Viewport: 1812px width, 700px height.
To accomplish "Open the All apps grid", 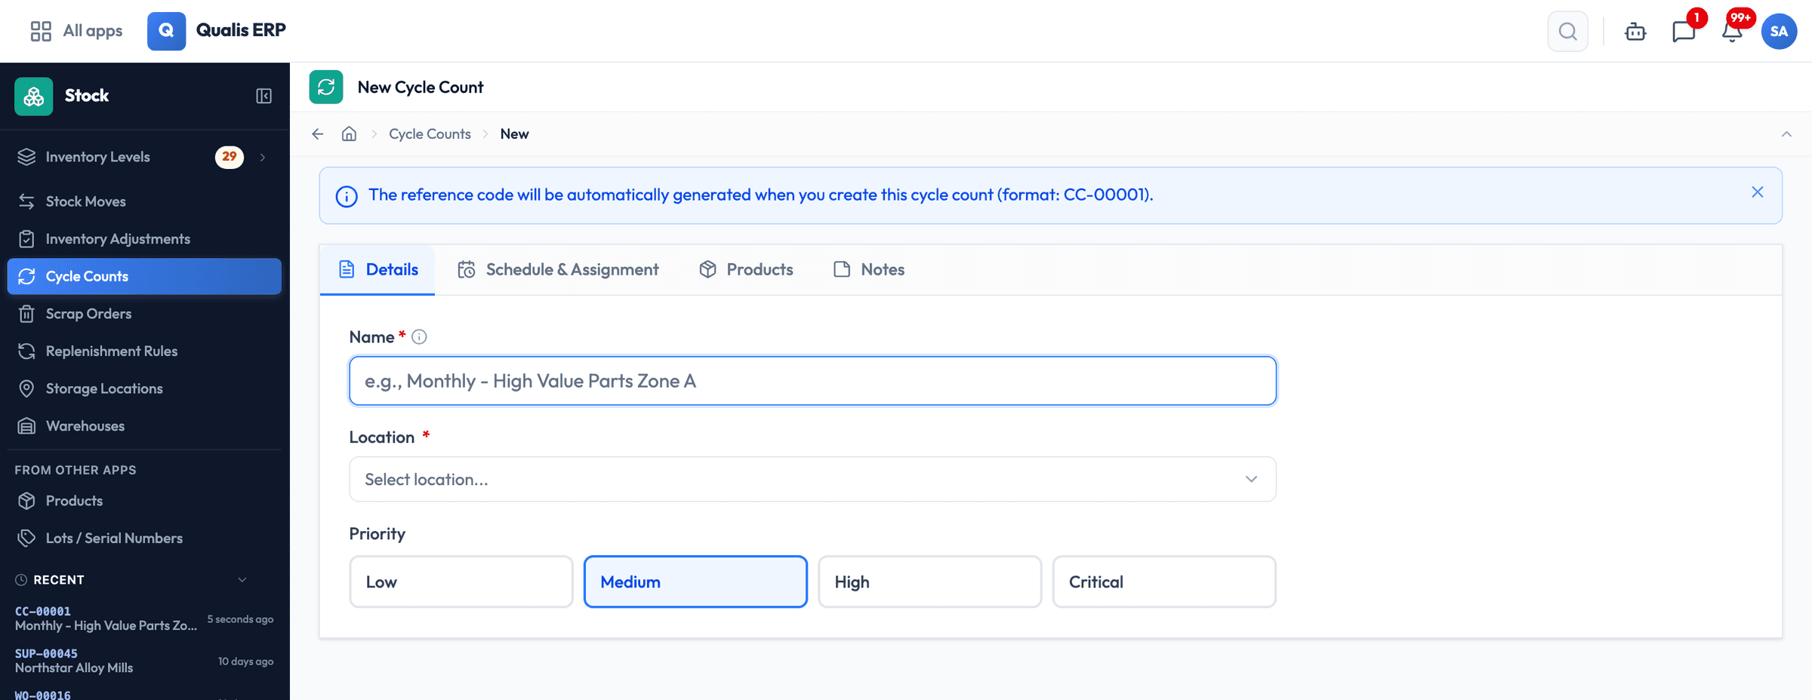I will [x=75, y=31].
